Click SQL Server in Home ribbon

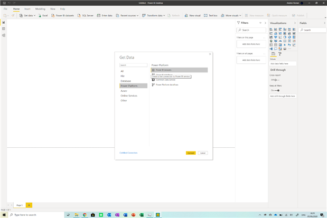tap(85, 15)
